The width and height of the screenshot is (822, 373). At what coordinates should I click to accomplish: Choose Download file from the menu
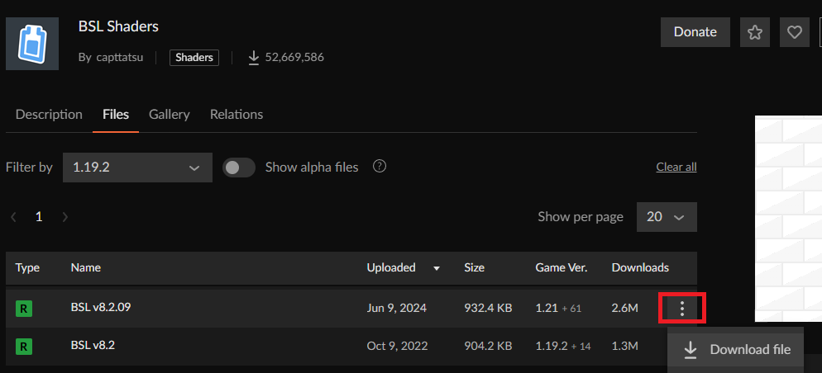pos(738,350)
